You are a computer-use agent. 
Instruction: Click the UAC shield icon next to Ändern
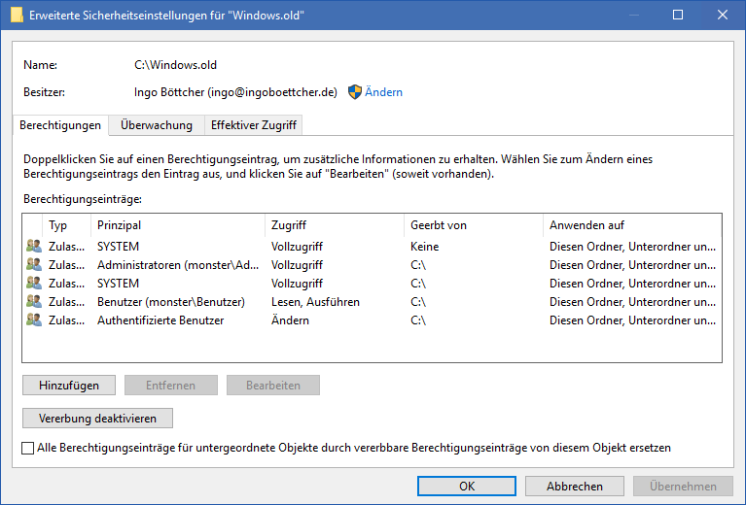click(x=354, y=92)
